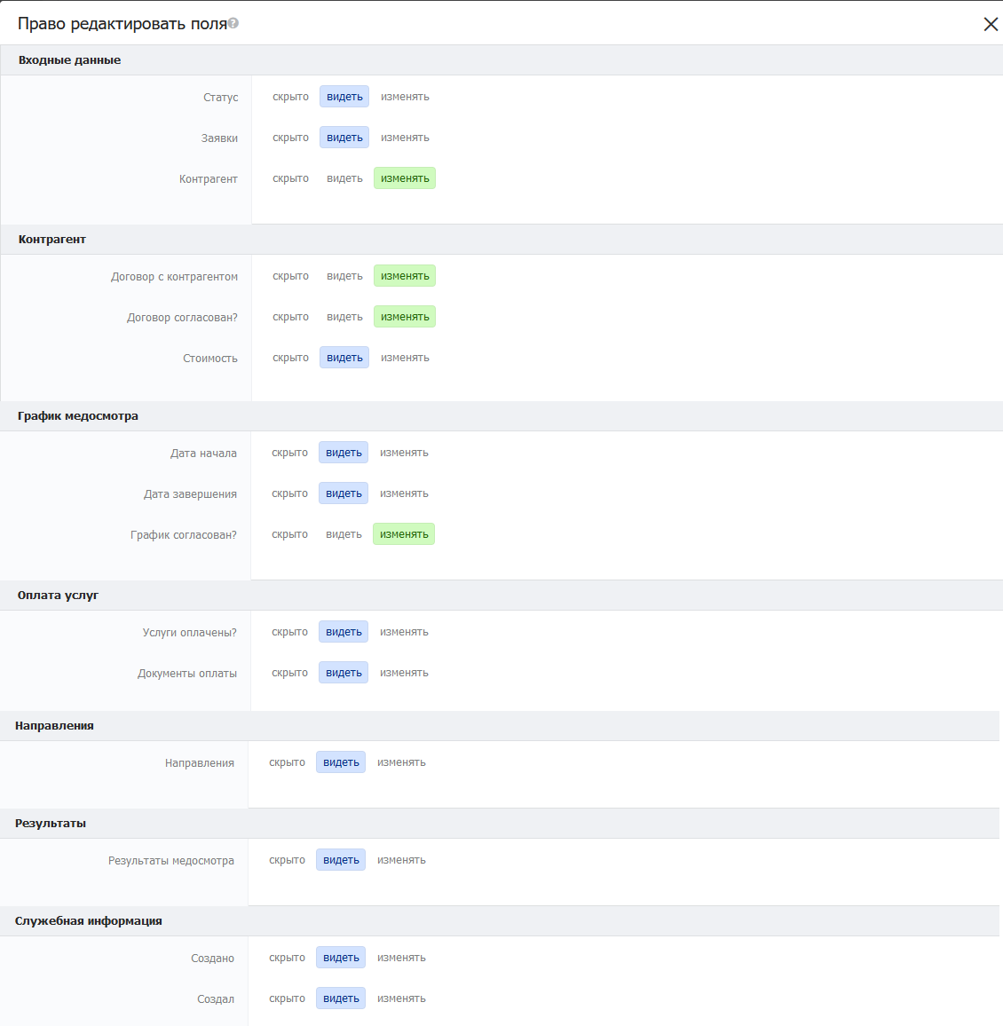The image size is (1003, 1026).
Task: Allow изменять for Дата завершения
Action: coord(405,493)
